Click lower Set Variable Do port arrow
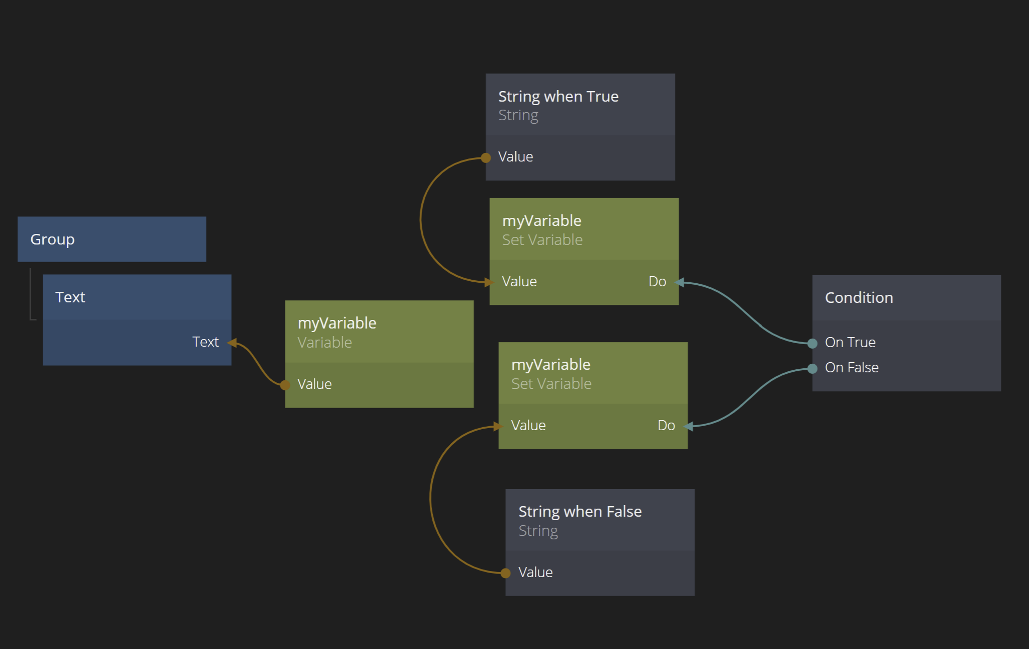This screenshot has height=649, width=1029. 689,427
